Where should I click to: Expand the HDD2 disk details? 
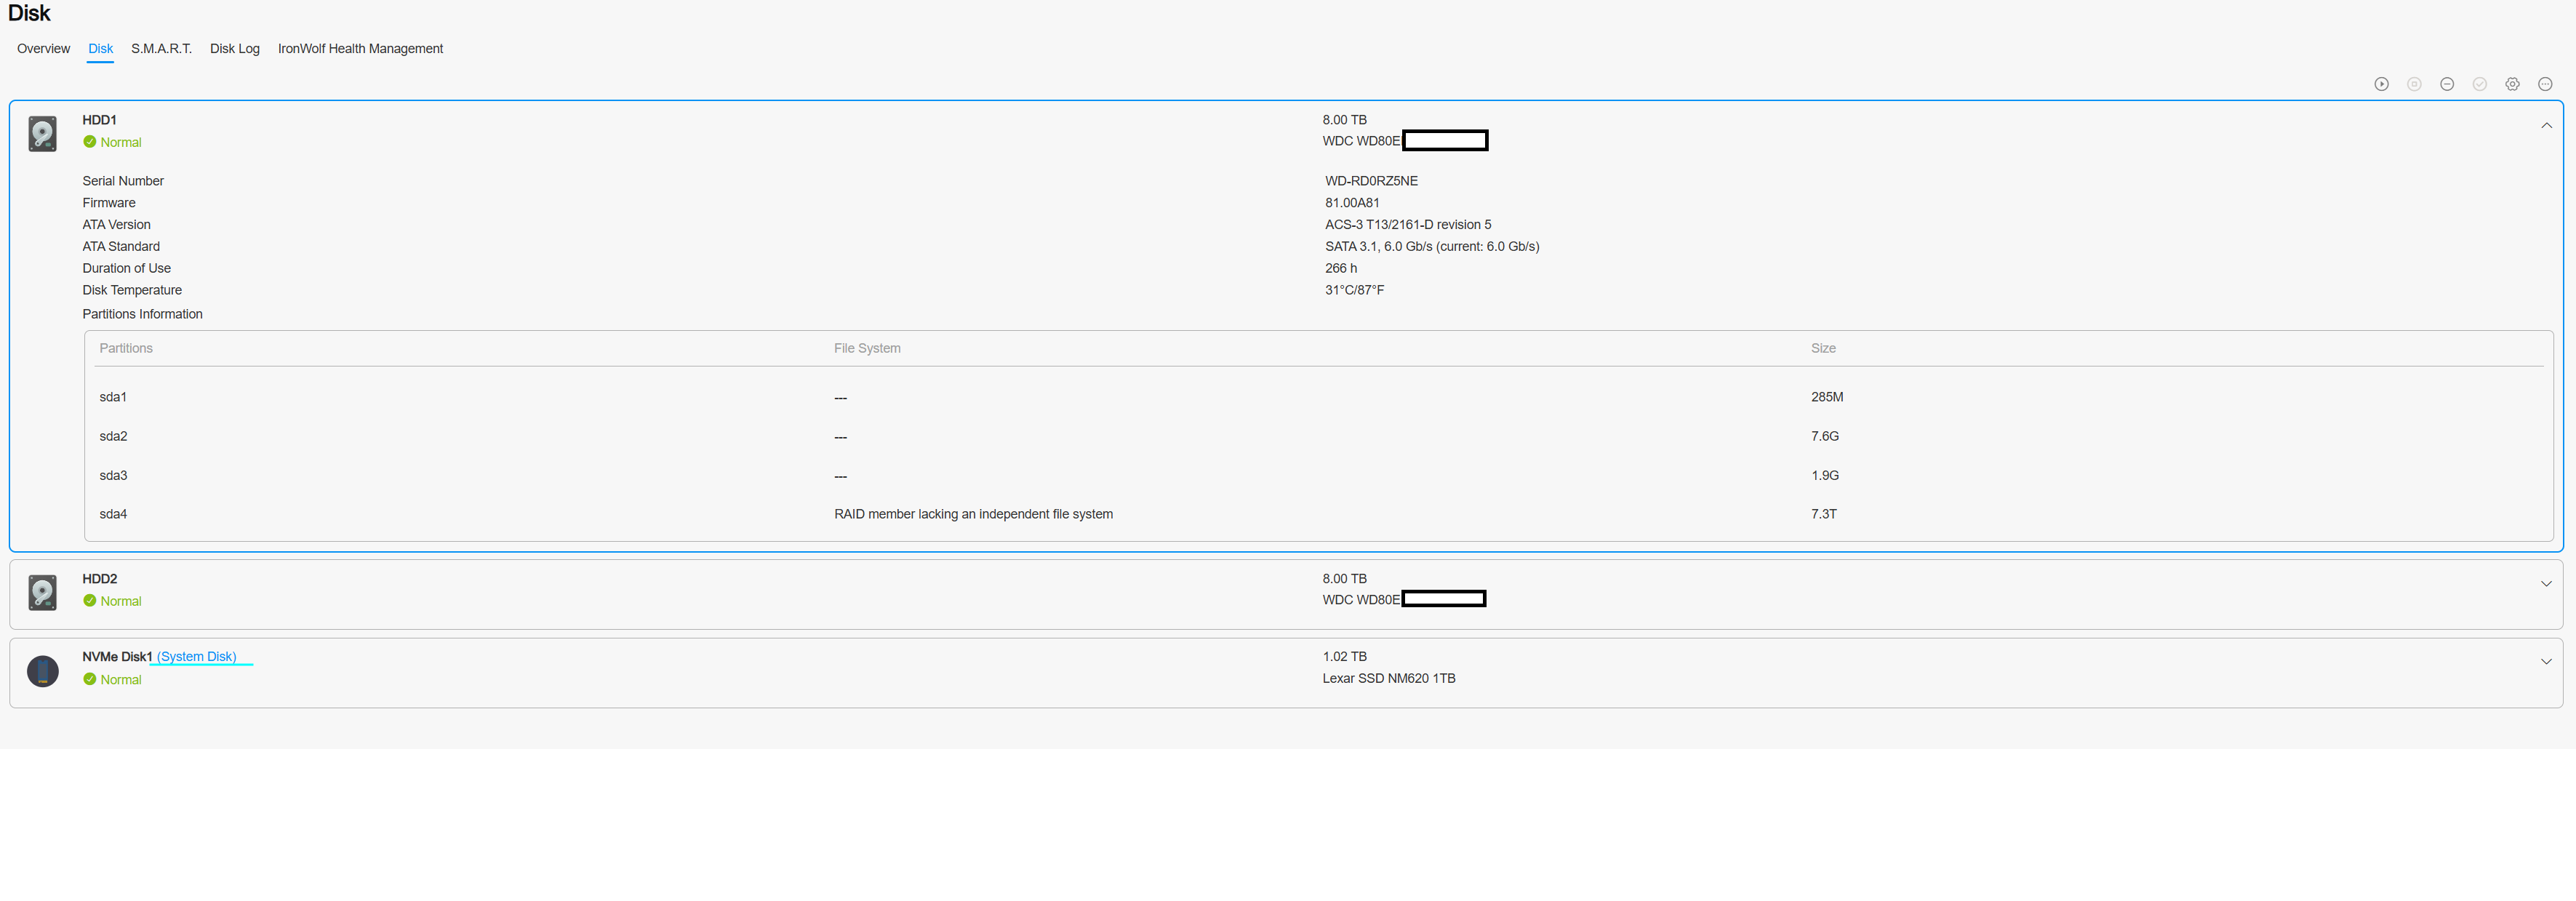(2546, 584)
